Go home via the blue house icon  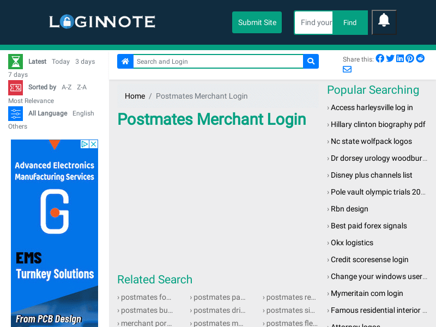[125, 61]
